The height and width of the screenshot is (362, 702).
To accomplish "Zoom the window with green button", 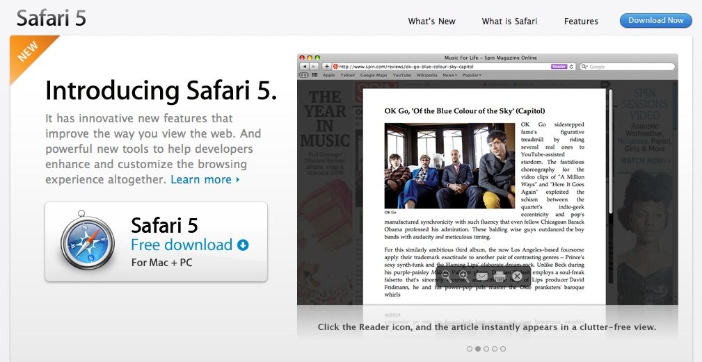I will [317, 58].
